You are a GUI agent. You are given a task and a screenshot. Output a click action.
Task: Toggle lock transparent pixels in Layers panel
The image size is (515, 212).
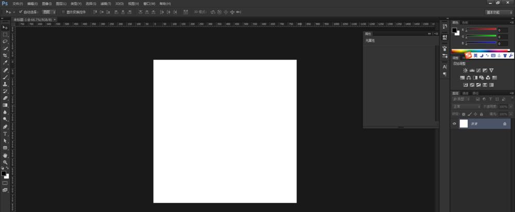pyautogui.click(x=463, y=114)
